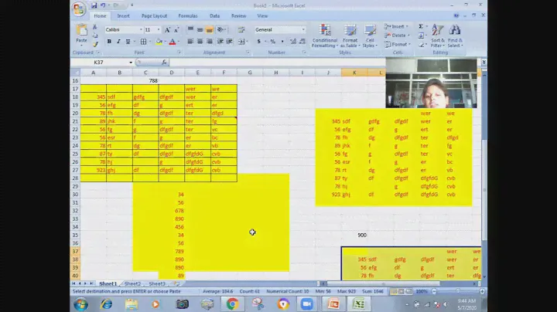Toggle Underline formatting
The width and height of the screenshot is (557, 312).
pos(128,42)
